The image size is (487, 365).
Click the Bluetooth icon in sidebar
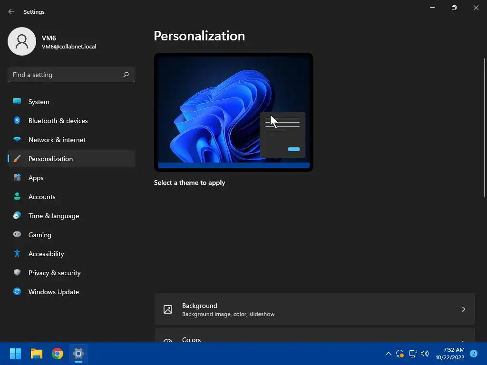coord(17,120)
